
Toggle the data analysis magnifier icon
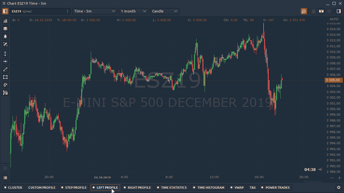(x=304, y=11)
